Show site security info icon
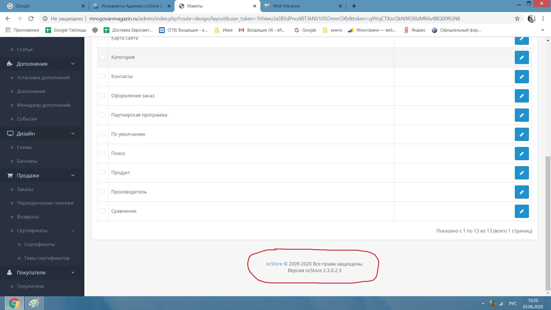The height and width of the screenshot is (310, 551). 45,19
